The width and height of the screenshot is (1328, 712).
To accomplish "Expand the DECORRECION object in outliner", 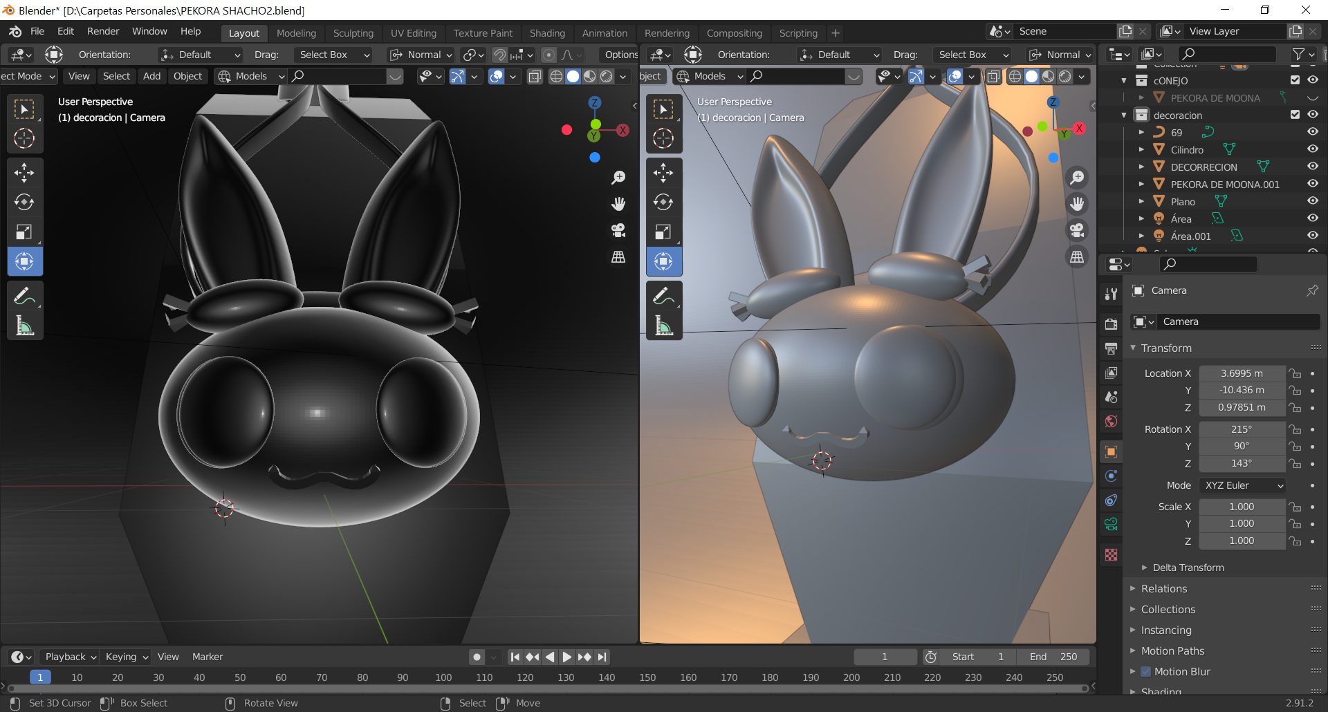I will 1141,167.
